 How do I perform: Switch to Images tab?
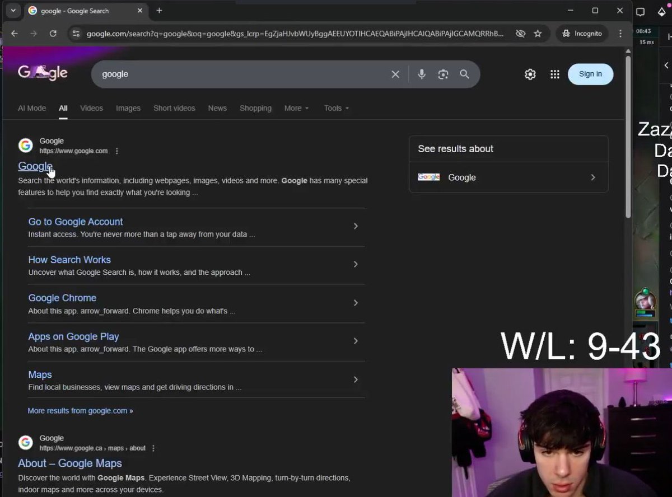(128, 108)
